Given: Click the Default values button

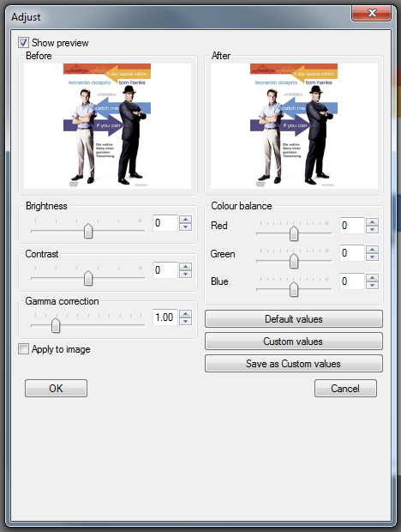Looking at the screenshot, I should tap(294, 319).
